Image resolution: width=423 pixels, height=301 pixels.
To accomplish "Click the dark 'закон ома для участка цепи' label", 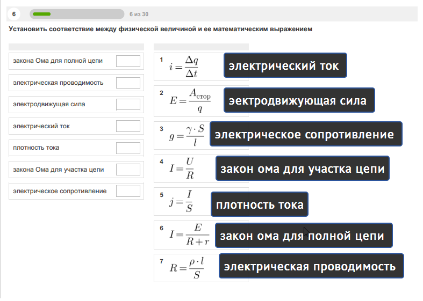I will [x=303, y=168].
